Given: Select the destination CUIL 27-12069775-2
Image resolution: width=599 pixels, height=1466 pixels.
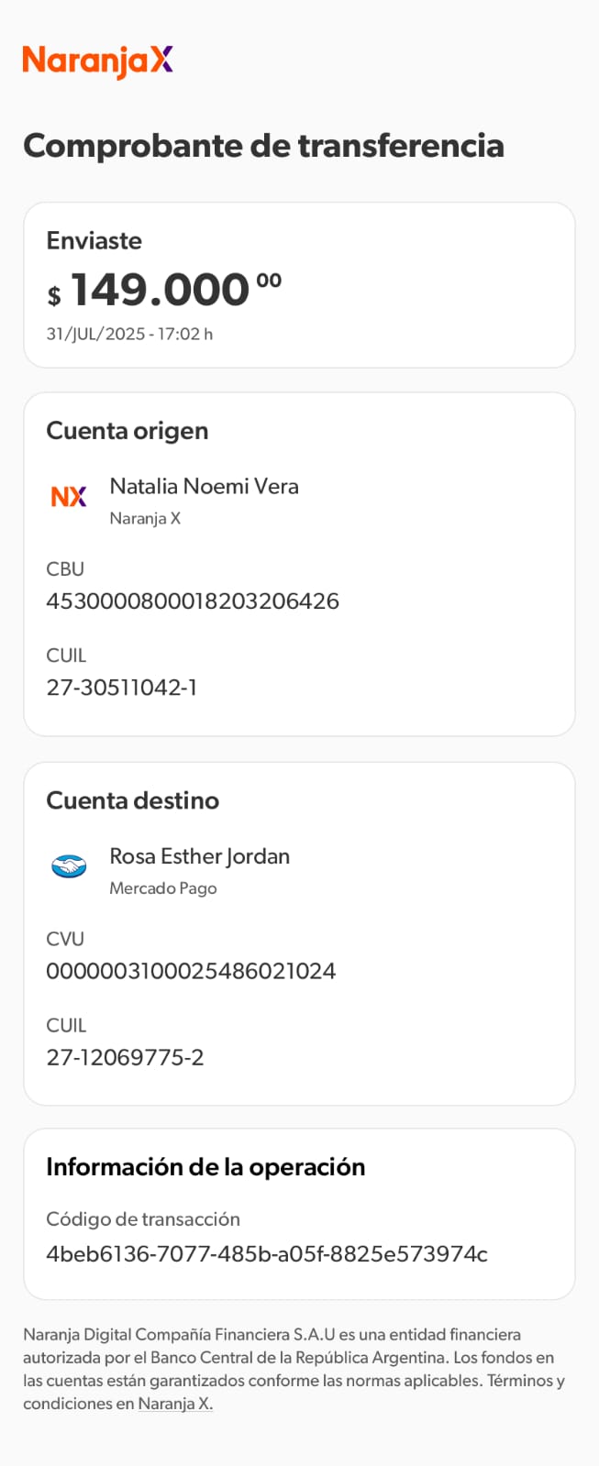Looking at the screenshot, I should (x=125, y=1057).
